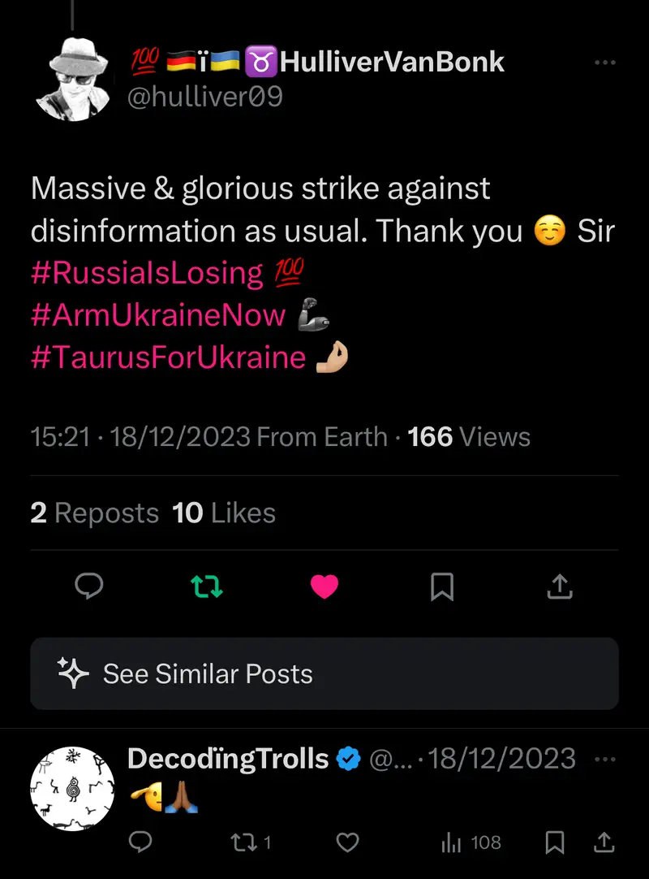Repost the DecodingTrolls reply

(242, 843)
